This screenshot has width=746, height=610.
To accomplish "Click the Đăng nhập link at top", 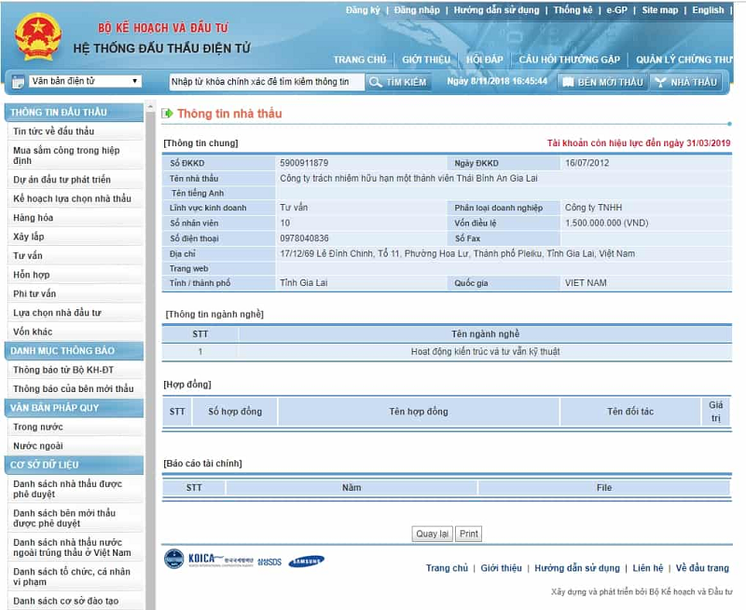I will (x=417, y=10).
